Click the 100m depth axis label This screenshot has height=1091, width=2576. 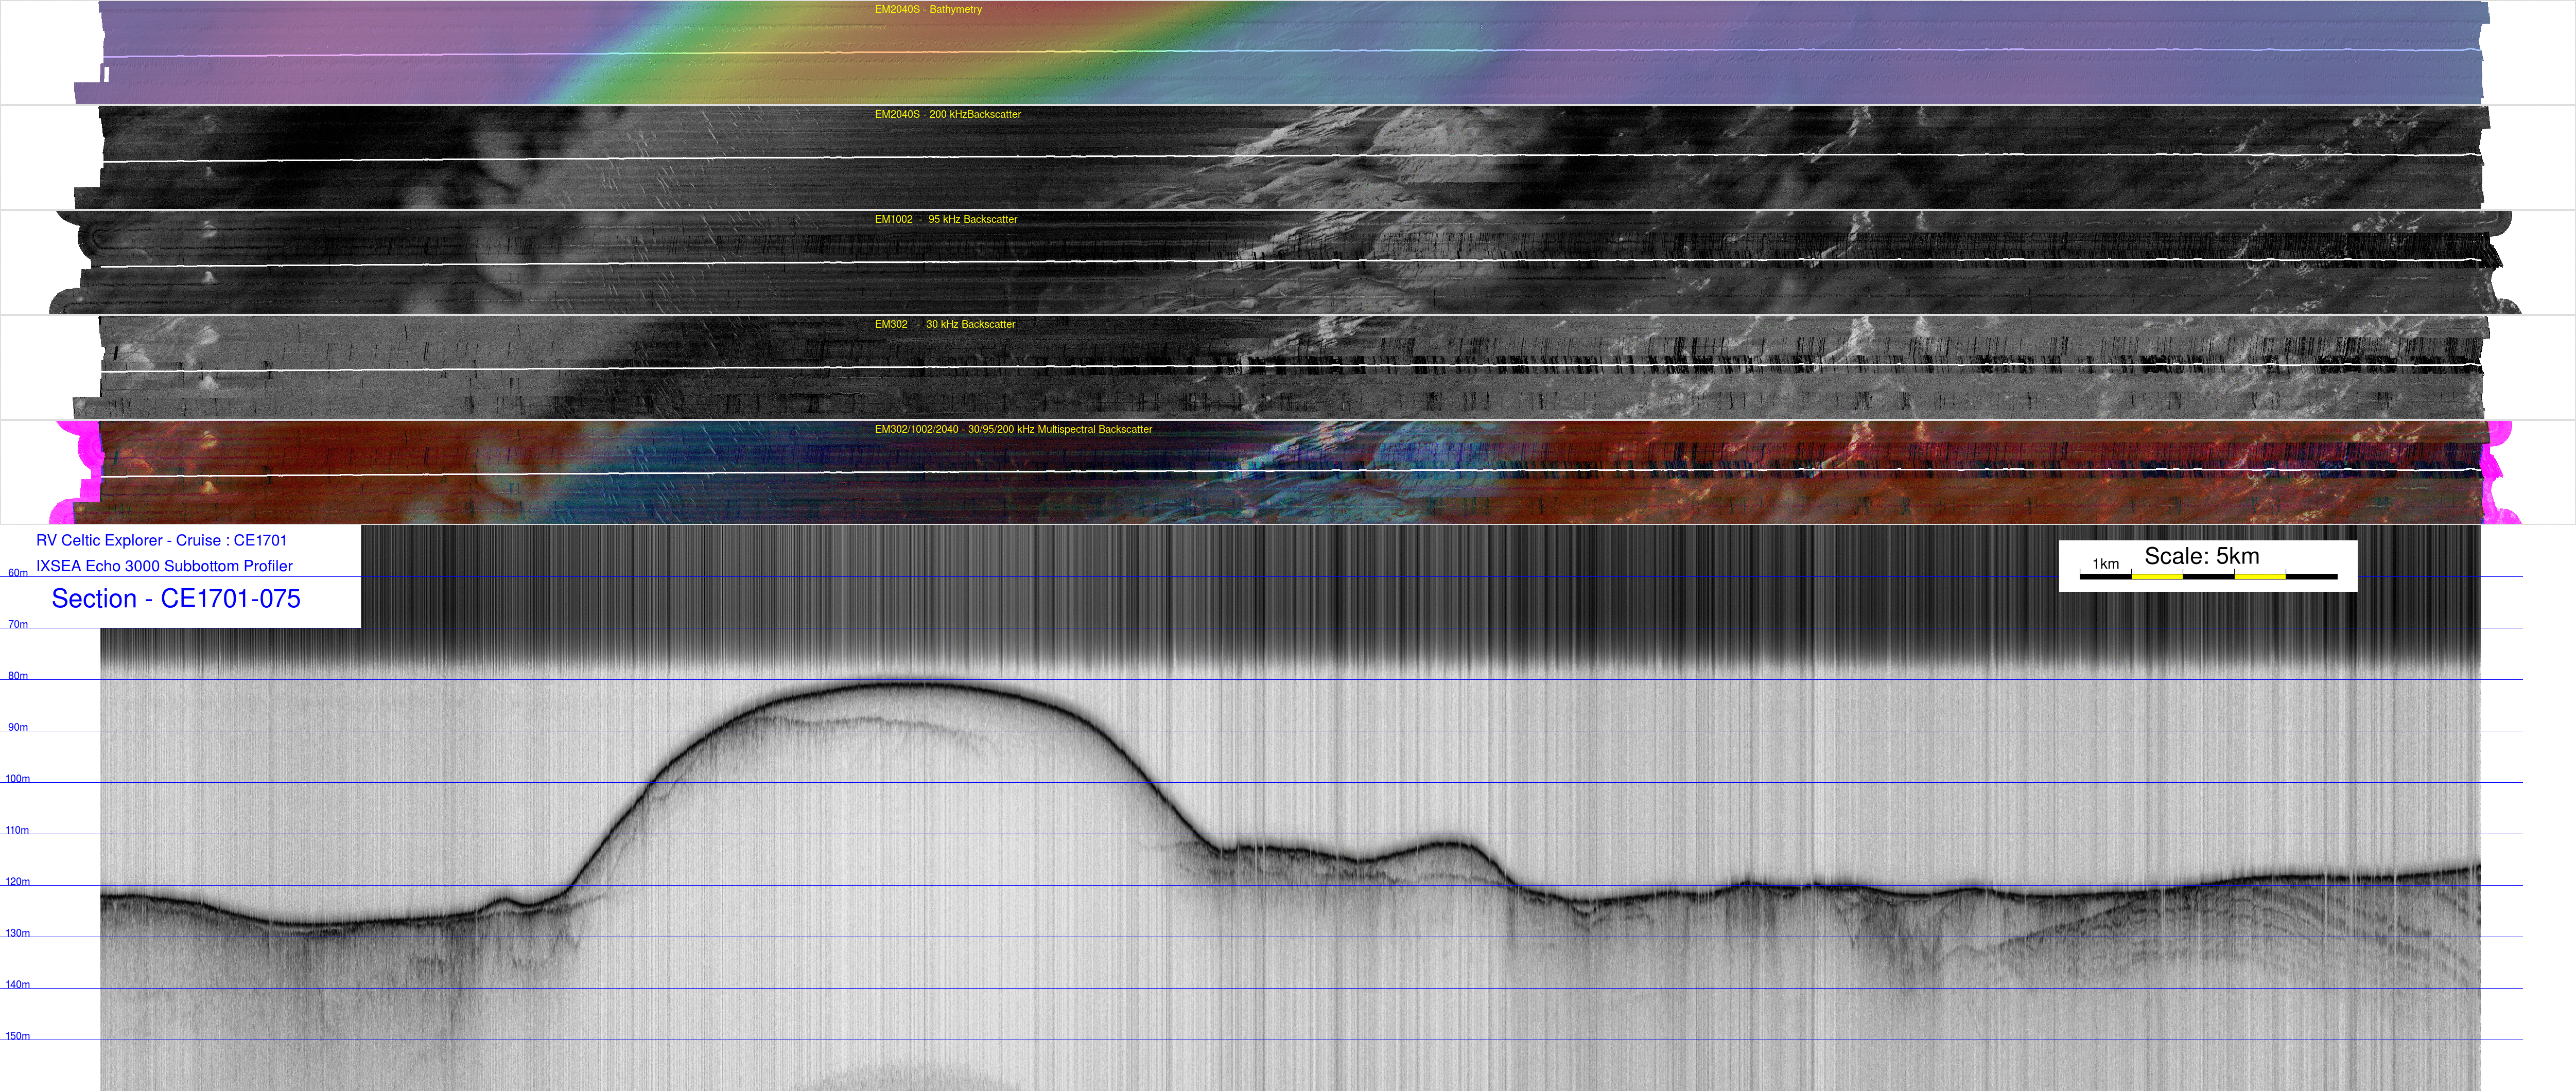pos(18,779)
